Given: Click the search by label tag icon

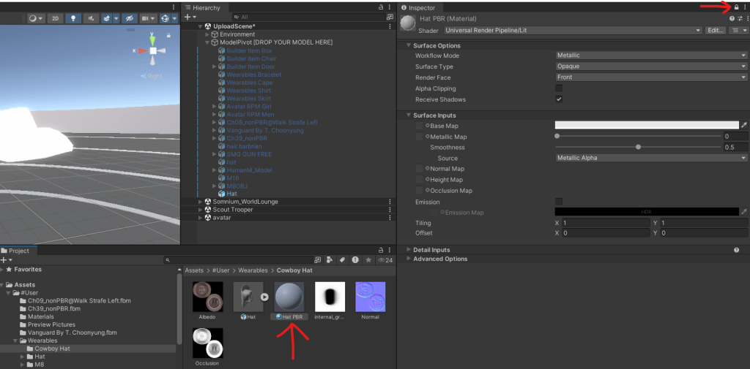Looking at the screenshot, I should 342,259.
